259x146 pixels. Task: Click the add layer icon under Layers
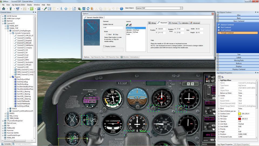pos(127,25)
